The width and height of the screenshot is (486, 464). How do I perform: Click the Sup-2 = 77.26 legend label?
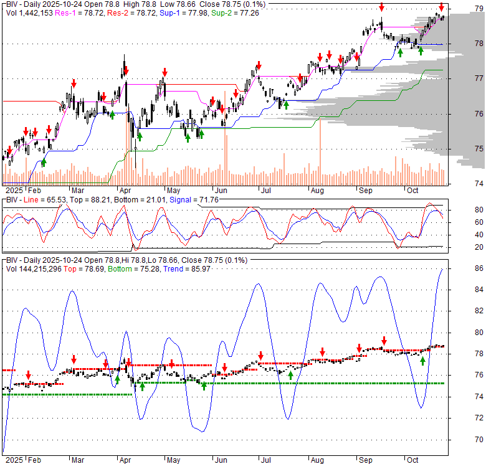[x=235, y=13]
